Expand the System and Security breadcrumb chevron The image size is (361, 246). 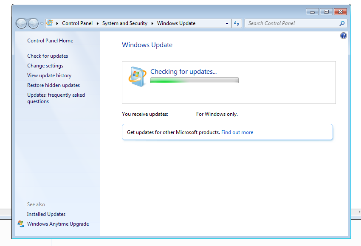click(153, 23)
